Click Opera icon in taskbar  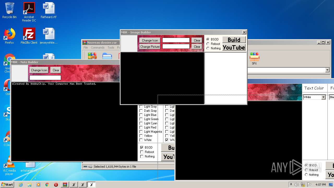click(56, 185)
